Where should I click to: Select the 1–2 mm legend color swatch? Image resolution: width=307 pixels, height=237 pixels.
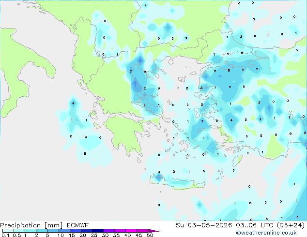point(31,231)
